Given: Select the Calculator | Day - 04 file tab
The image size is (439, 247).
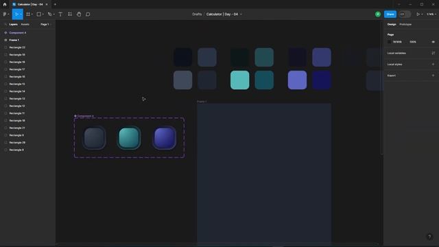Looking at the screenshot, I should (x=30, y=5).
